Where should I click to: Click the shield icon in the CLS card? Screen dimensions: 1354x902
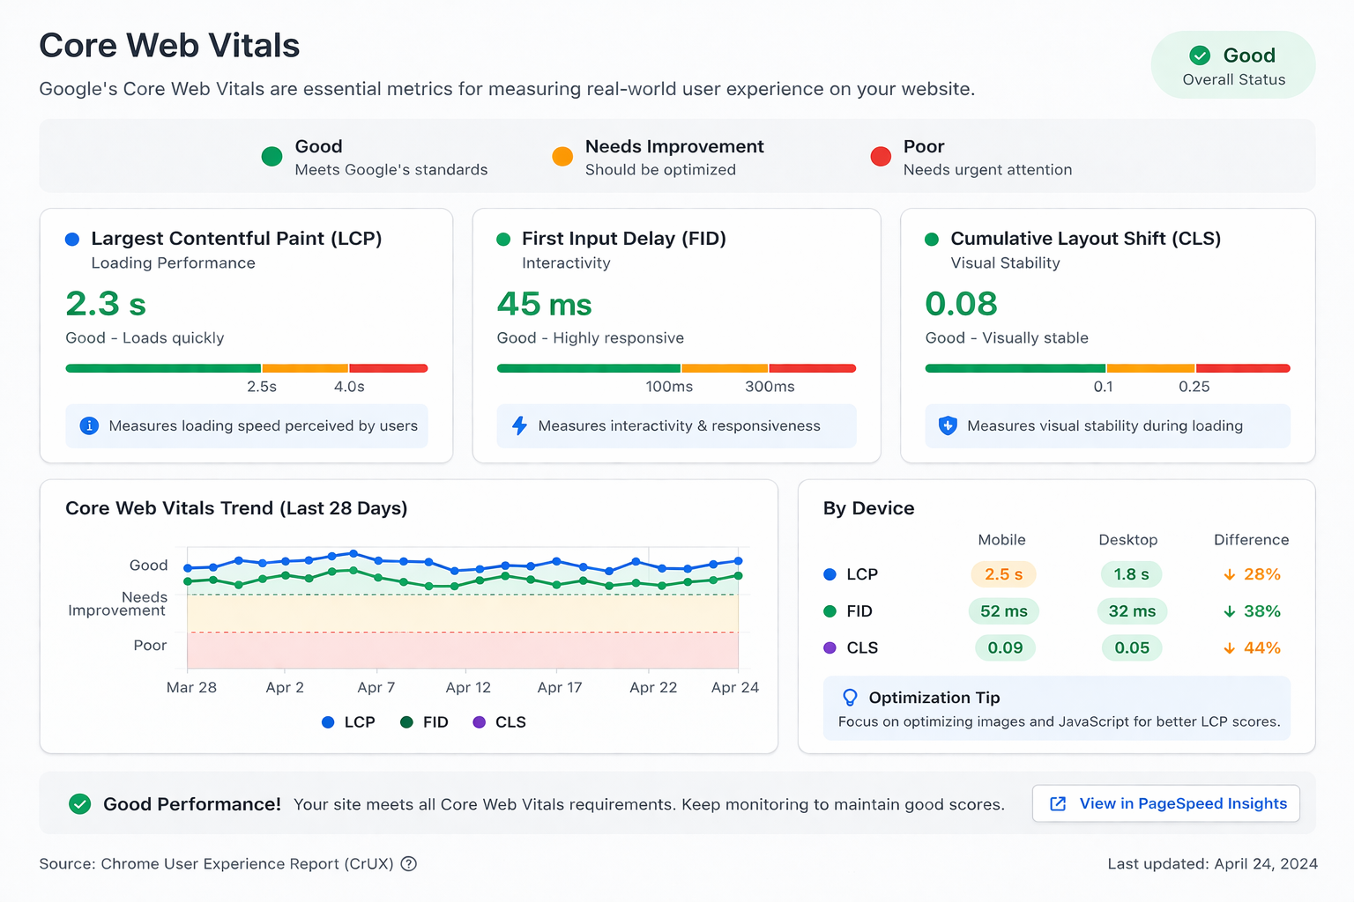pyautogui.click(x=947, y=425)
